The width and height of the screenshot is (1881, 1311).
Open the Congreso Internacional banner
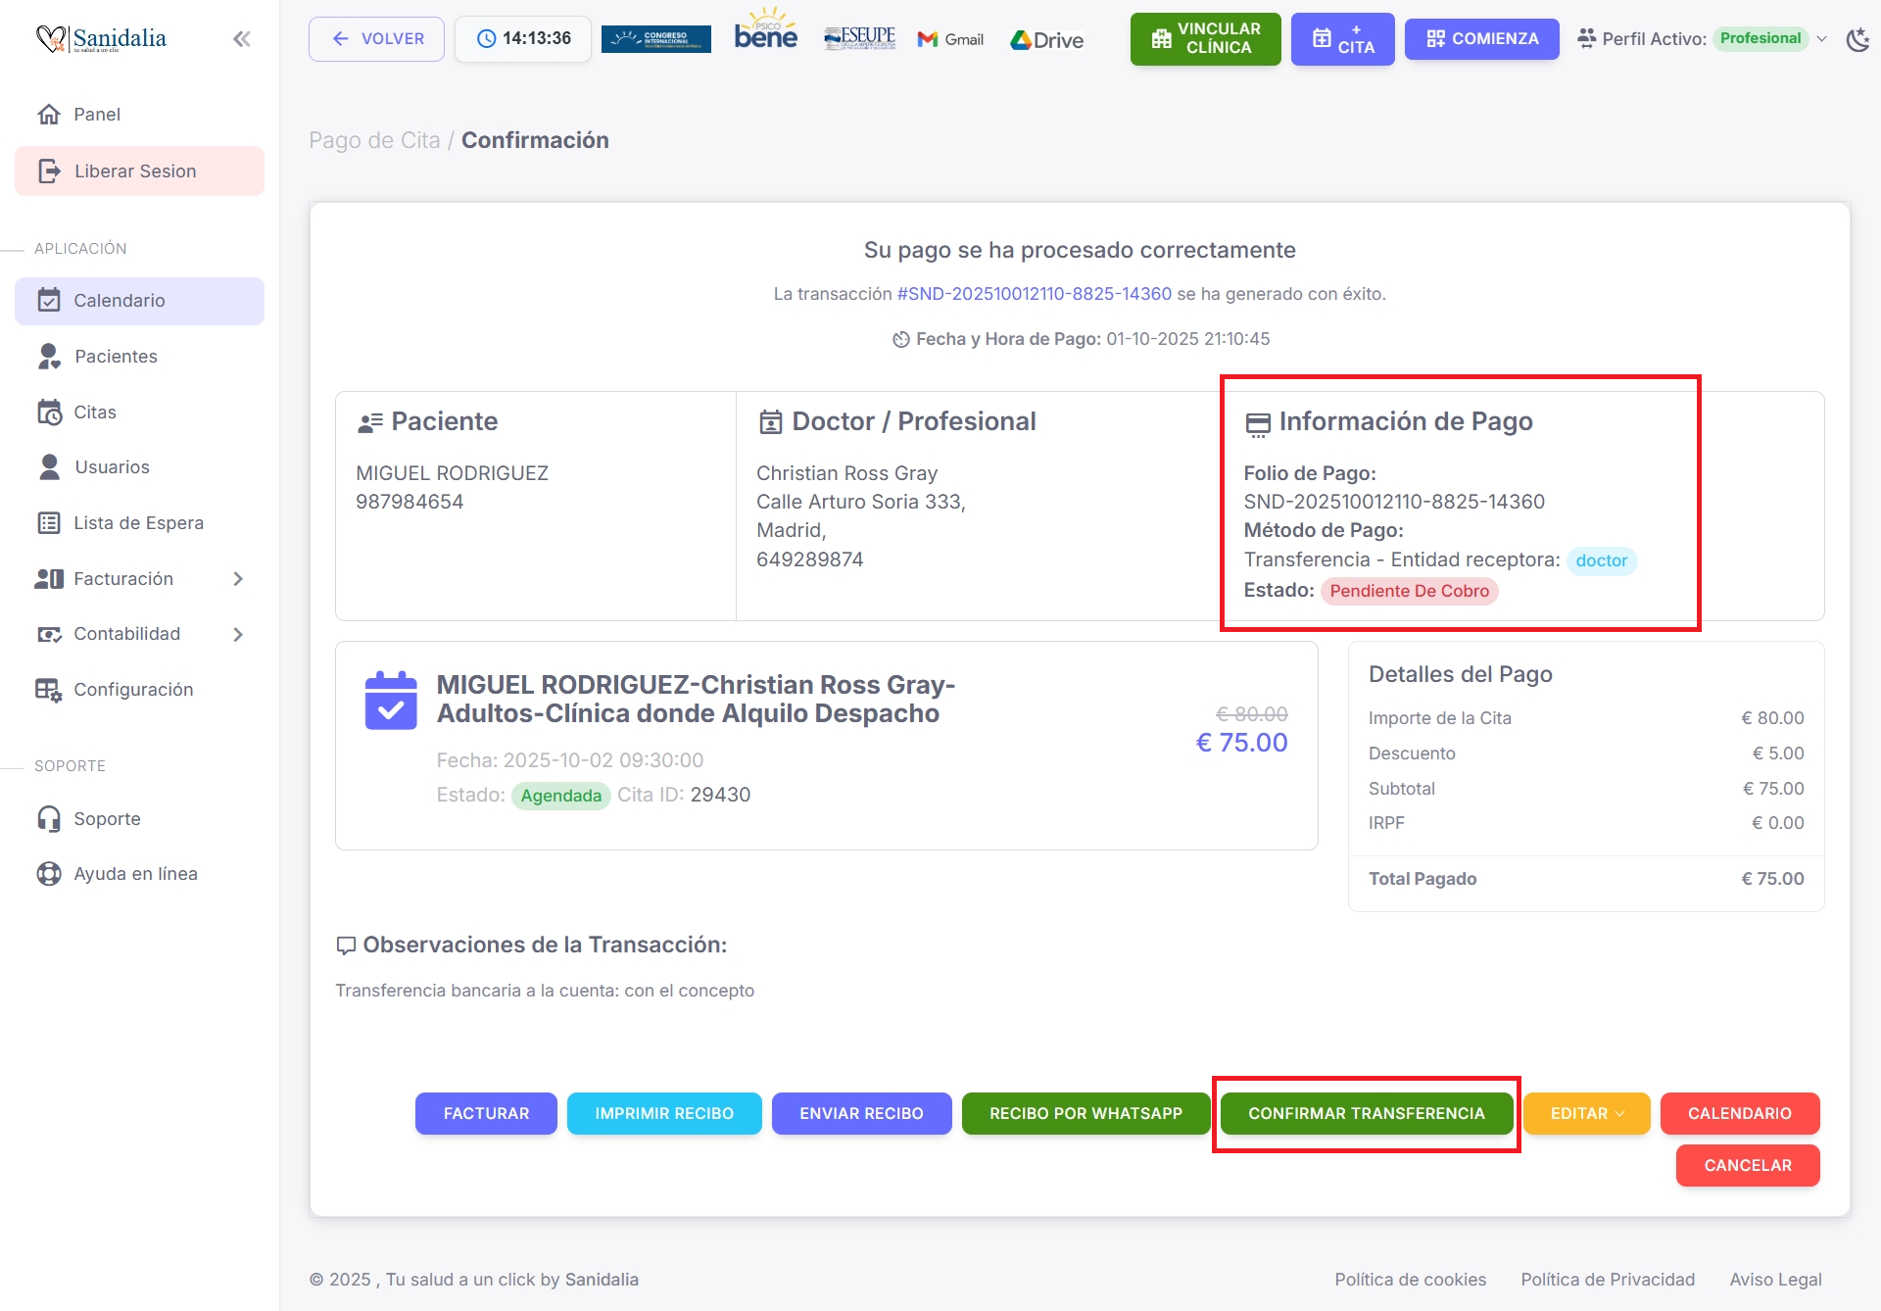pyautogui.click(x=655, y=39)
